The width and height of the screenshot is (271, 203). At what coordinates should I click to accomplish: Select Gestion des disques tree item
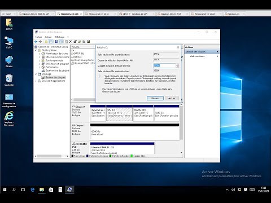pos(55,77)
